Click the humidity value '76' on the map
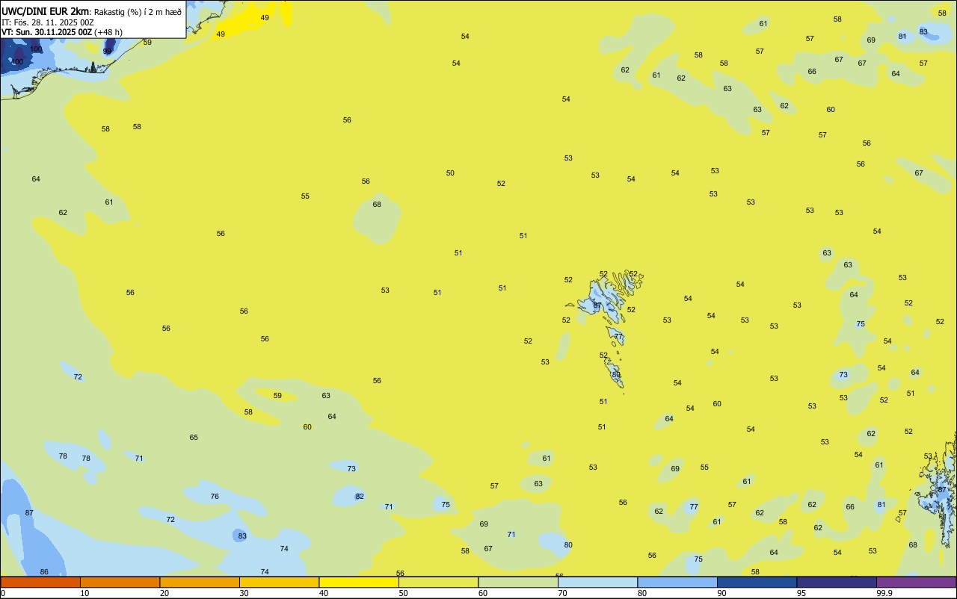 (215, 497)
